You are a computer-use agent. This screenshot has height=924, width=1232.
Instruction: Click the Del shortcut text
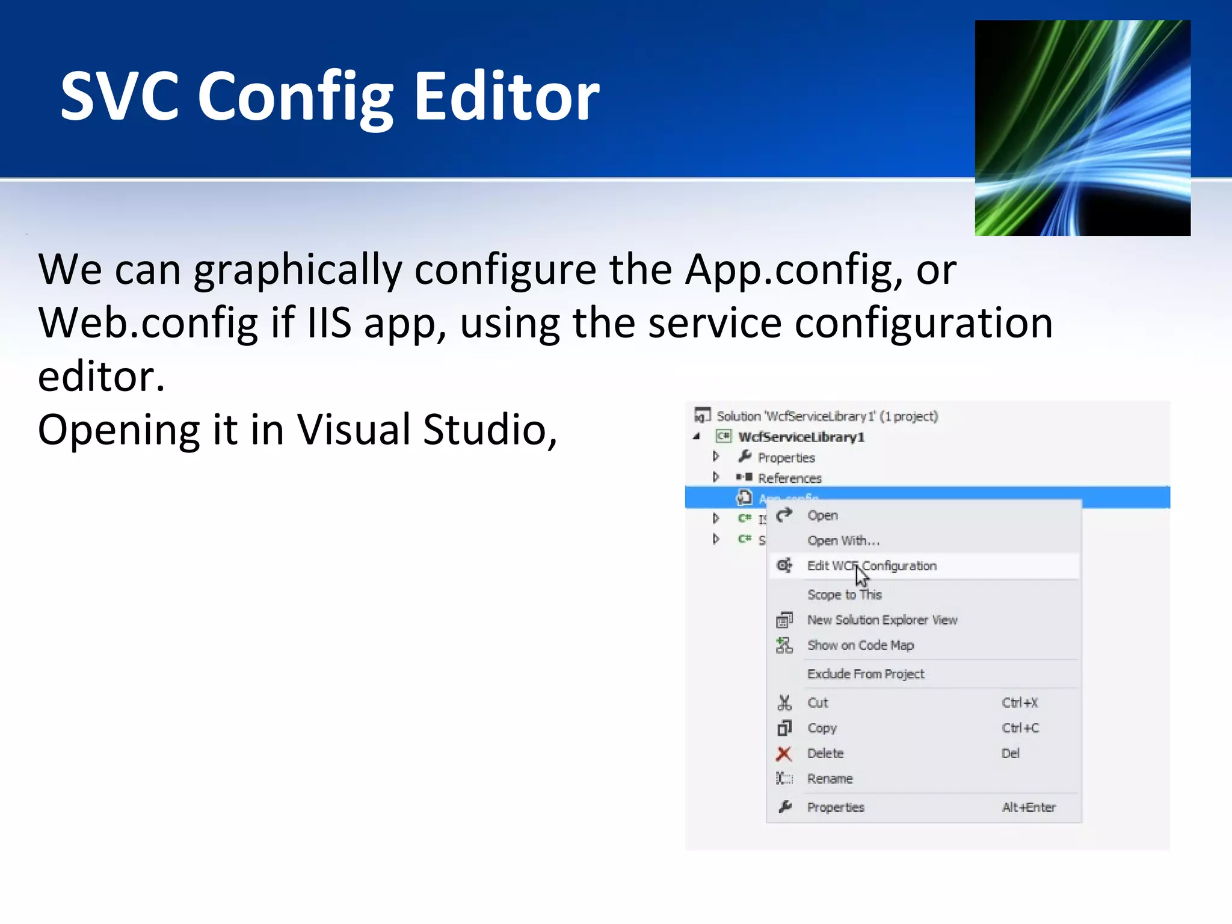click(1011, 753)
